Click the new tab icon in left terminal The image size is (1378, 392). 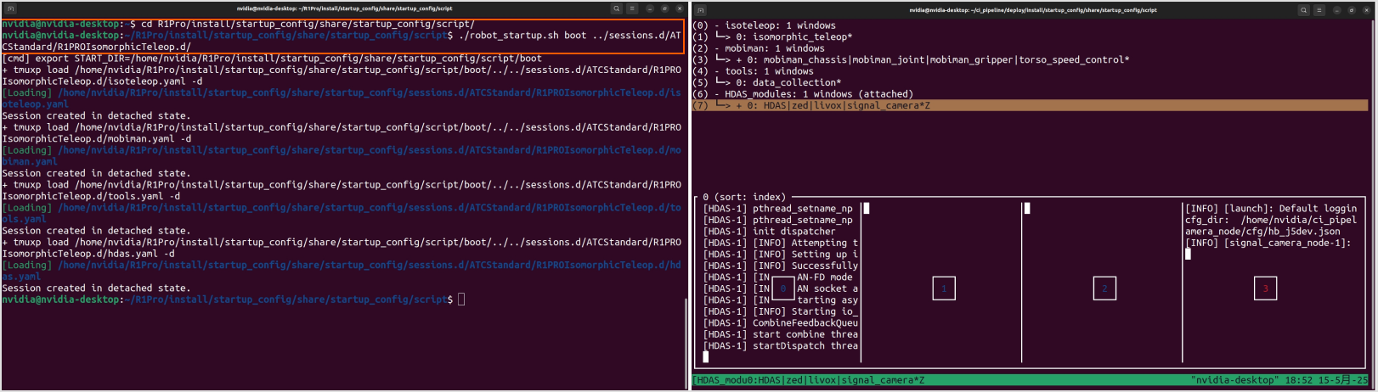click(10, 8)
